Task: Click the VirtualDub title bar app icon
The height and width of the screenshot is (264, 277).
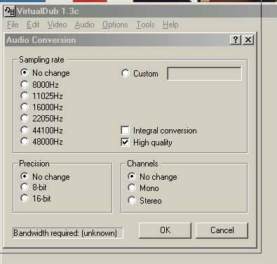Action: (x=10, y=11)
